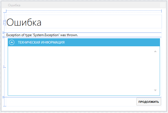Click the ТЕХНИЧЕСКАЯ ИНФОРМАЦИЯ header label

[41, 42]
